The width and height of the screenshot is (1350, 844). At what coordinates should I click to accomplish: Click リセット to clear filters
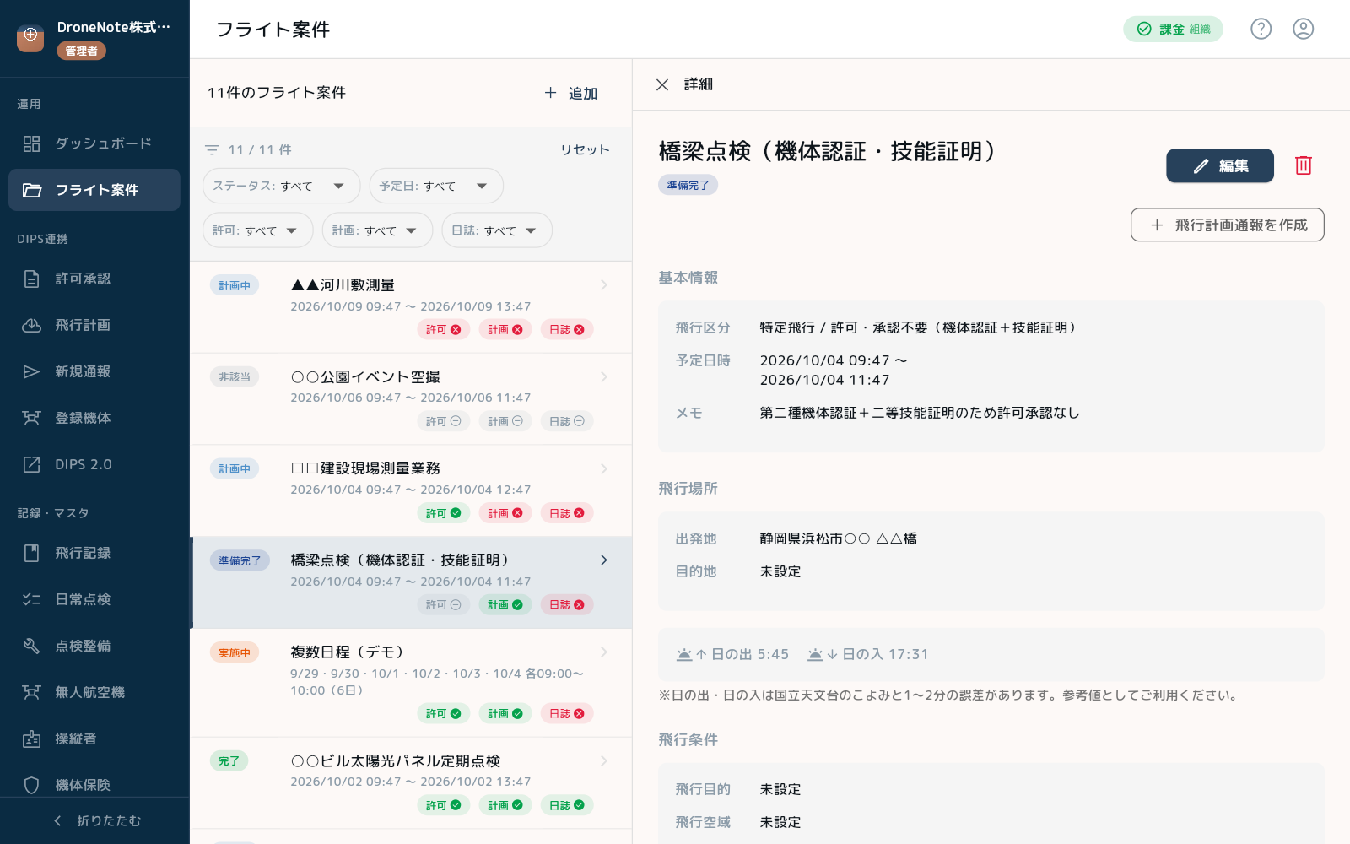coord(584,149)
